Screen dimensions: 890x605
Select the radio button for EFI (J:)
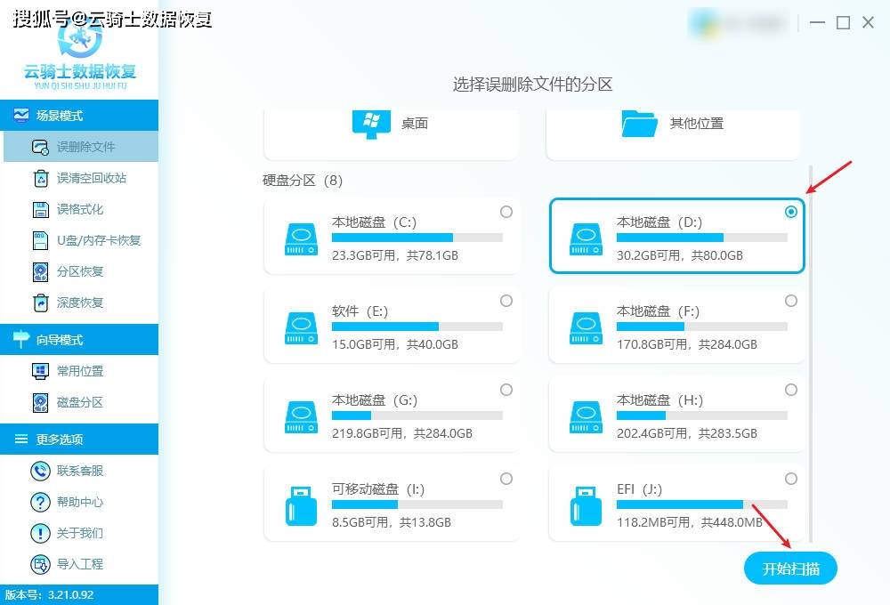point(791,479)
